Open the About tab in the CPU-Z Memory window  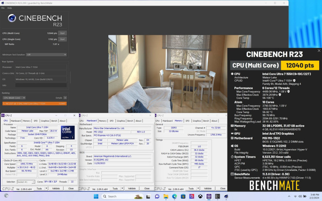point(215,121)
